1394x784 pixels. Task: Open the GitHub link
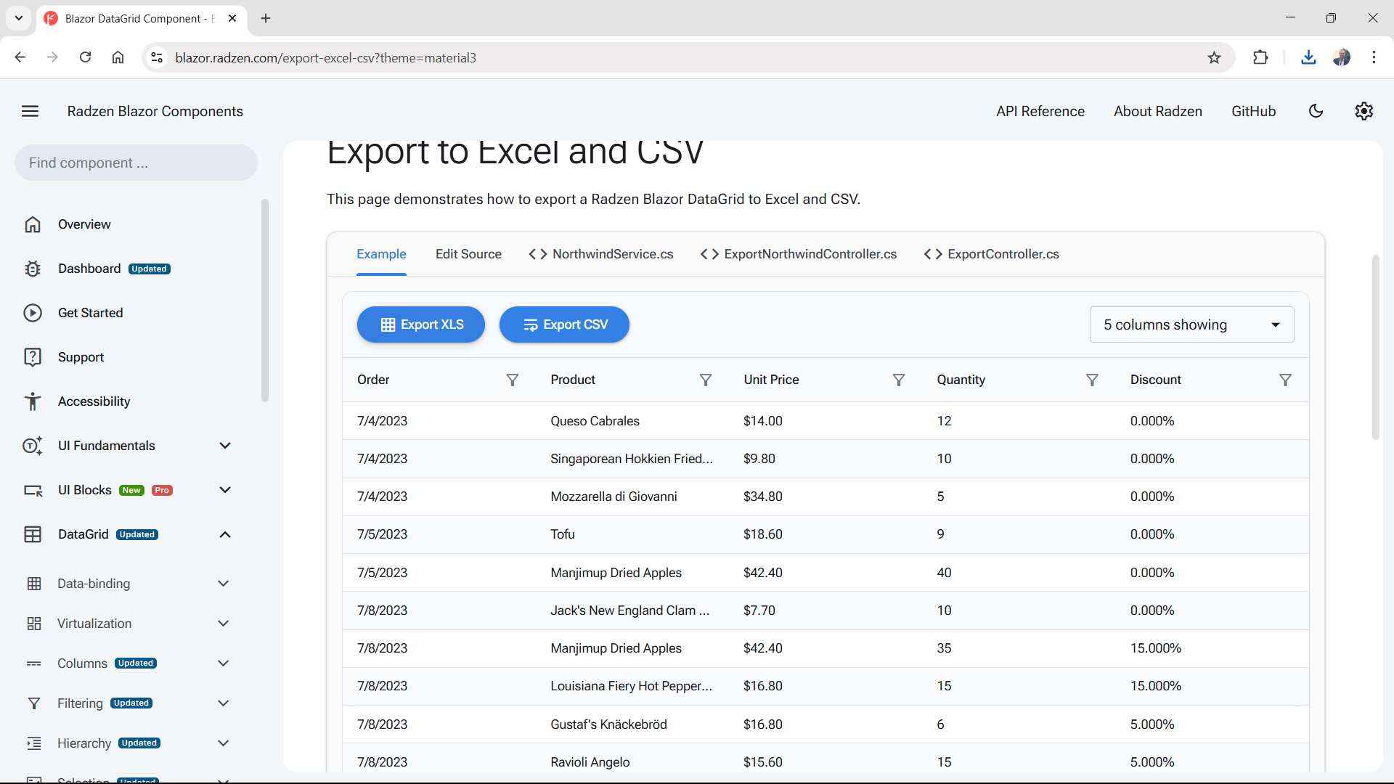(x=1253, y=111)
